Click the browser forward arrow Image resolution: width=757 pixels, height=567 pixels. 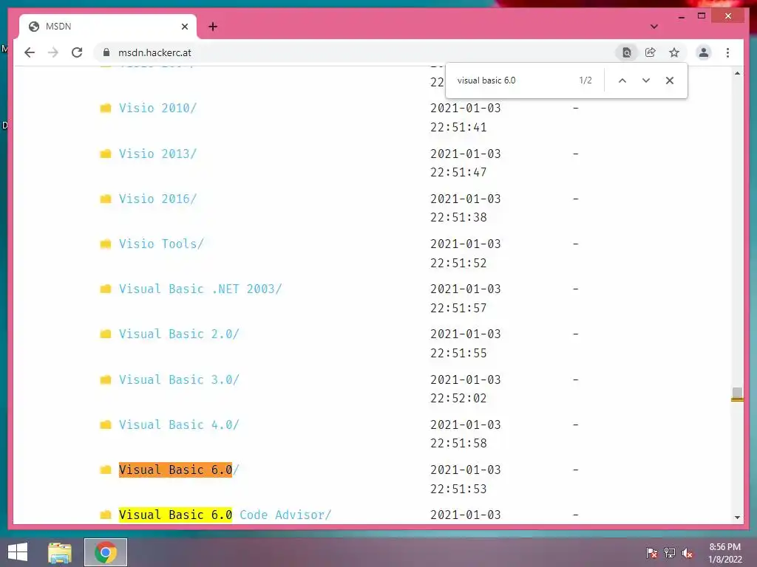tap(53, 52)
